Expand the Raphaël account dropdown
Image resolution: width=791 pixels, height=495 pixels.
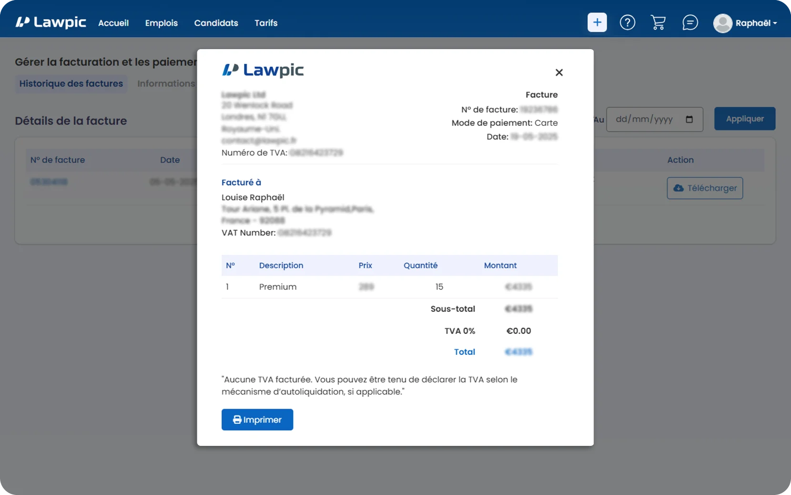click(756, 23)
